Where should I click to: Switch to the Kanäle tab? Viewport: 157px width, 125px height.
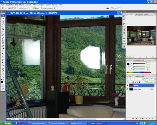click(136, 76)
